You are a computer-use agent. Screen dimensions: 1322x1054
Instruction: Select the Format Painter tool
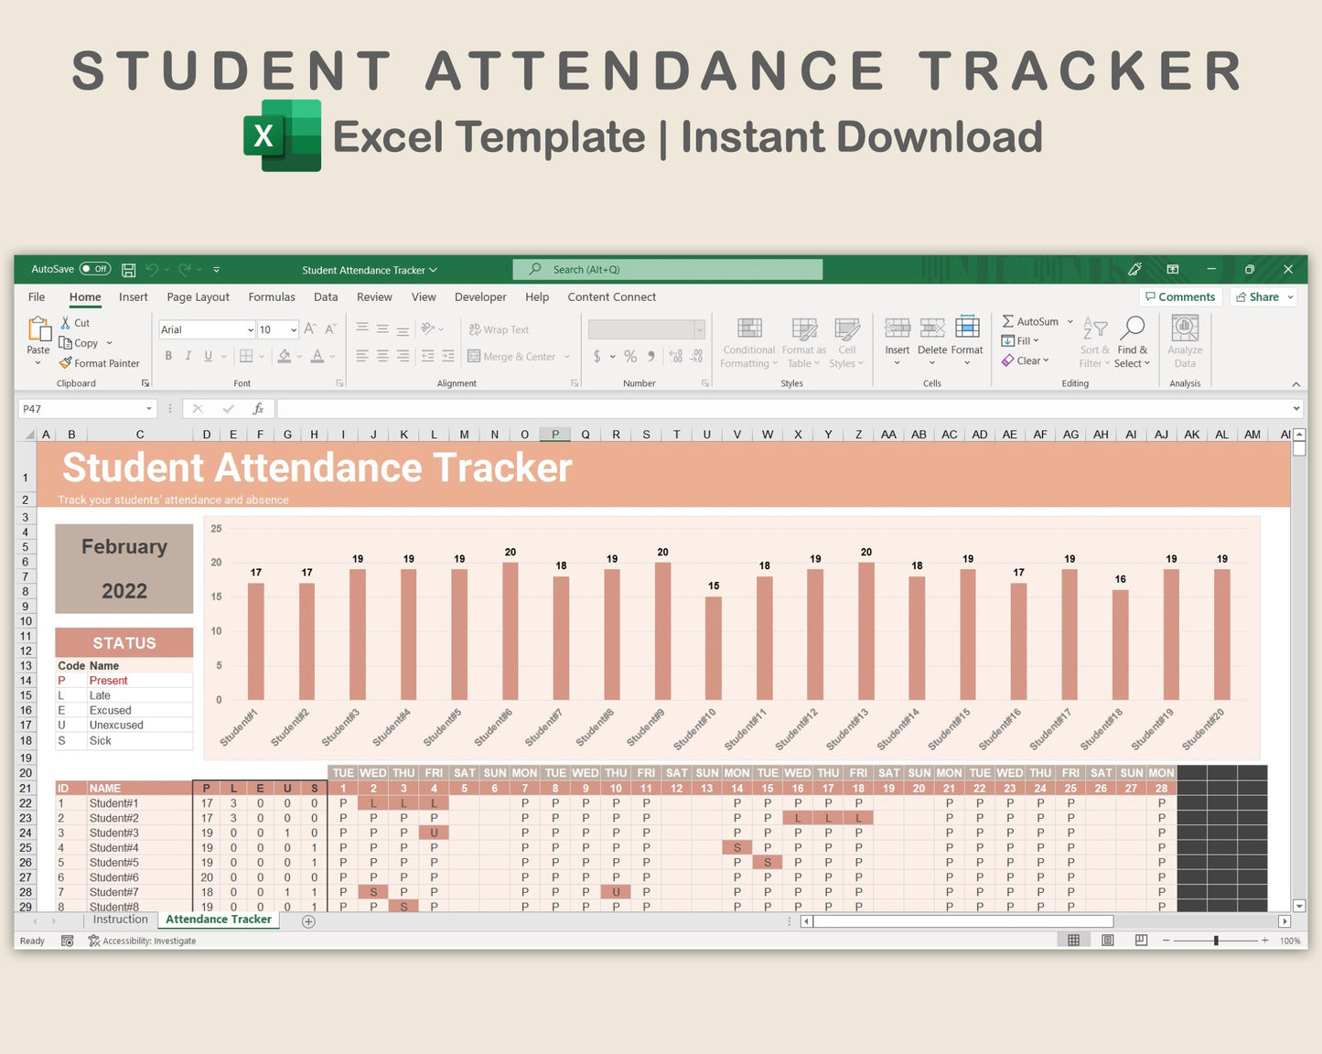[x=99, y=363]
